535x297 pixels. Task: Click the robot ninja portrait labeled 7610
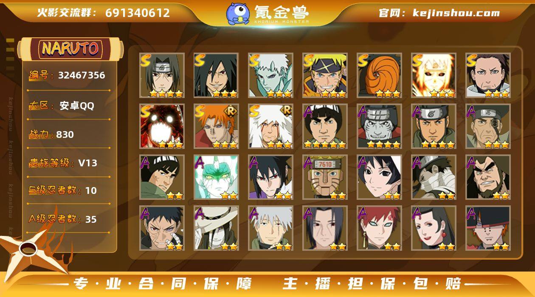325,177
